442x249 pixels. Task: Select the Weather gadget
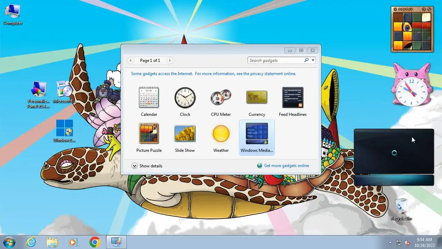coord(221,138)
